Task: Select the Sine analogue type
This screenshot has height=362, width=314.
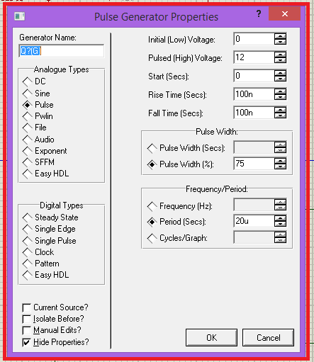Action: 36,94
